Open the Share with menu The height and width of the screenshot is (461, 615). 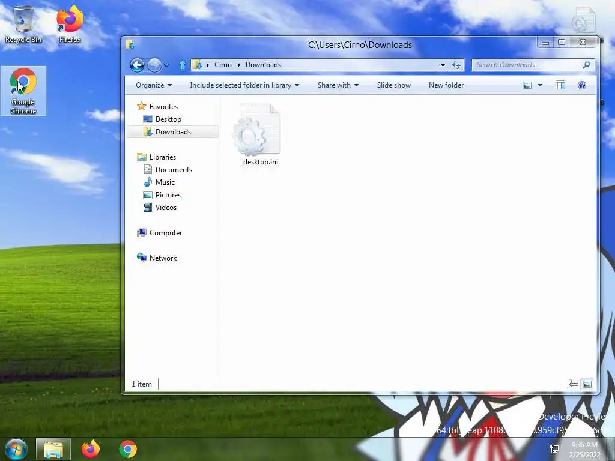click(x=338, y=85)
